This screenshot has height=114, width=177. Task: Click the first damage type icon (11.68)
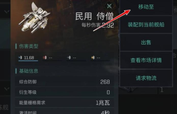pyautogui.click(x=20, y=58)
